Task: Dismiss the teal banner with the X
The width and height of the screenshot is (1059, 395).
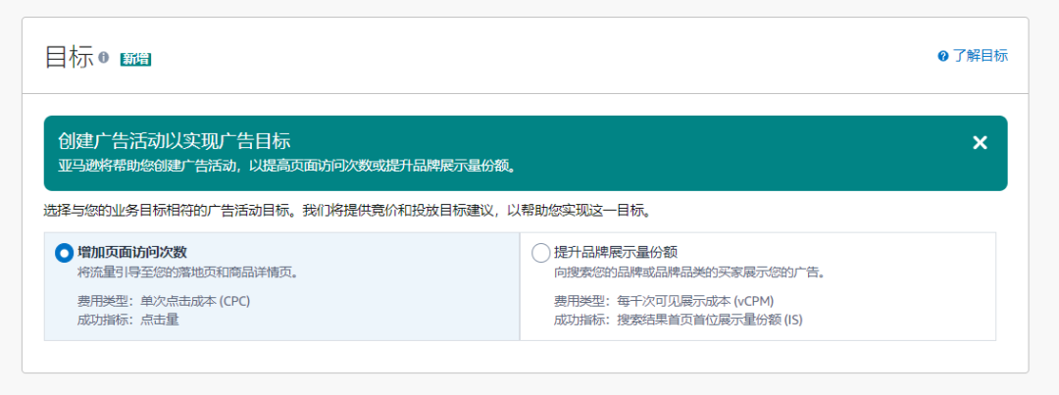Action: click(x=980, y=143)
